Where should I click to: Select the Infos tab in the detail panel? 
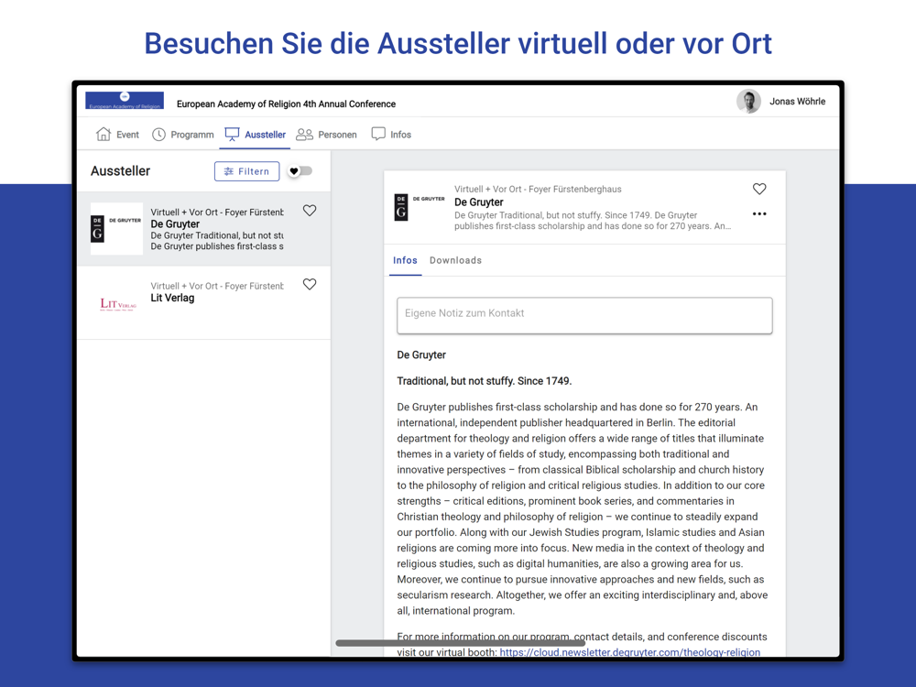pos(405,260)
